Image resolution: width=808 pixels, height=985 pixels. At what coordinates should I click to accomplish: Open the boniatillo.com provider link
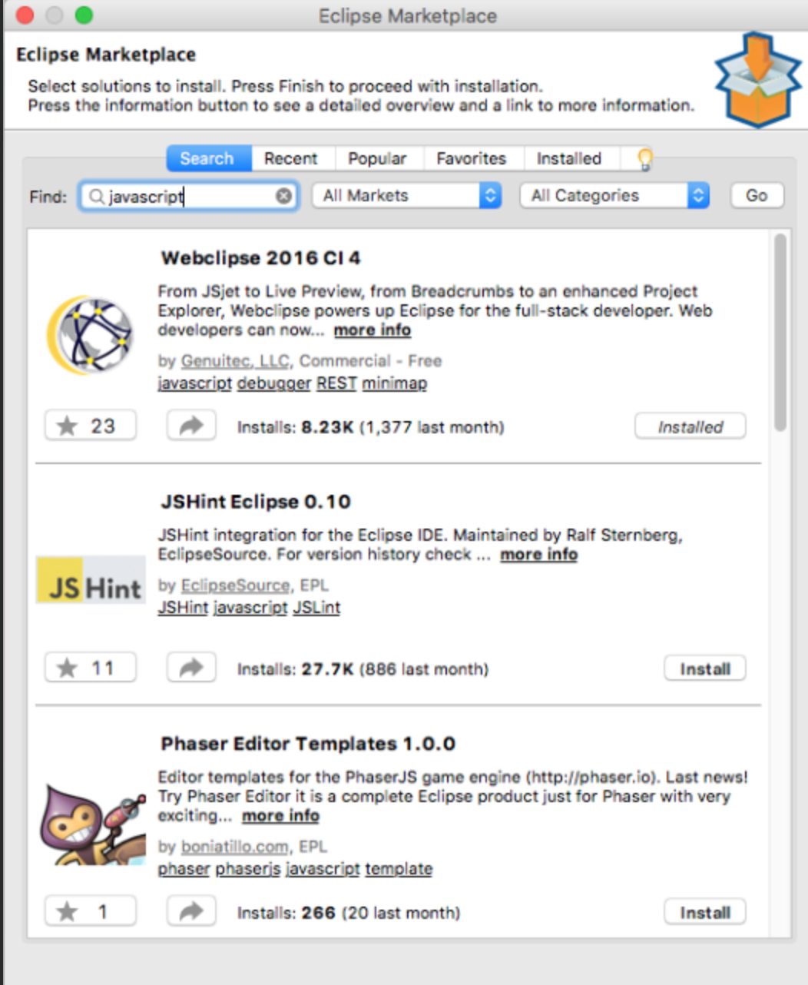(x=235, y=847)
